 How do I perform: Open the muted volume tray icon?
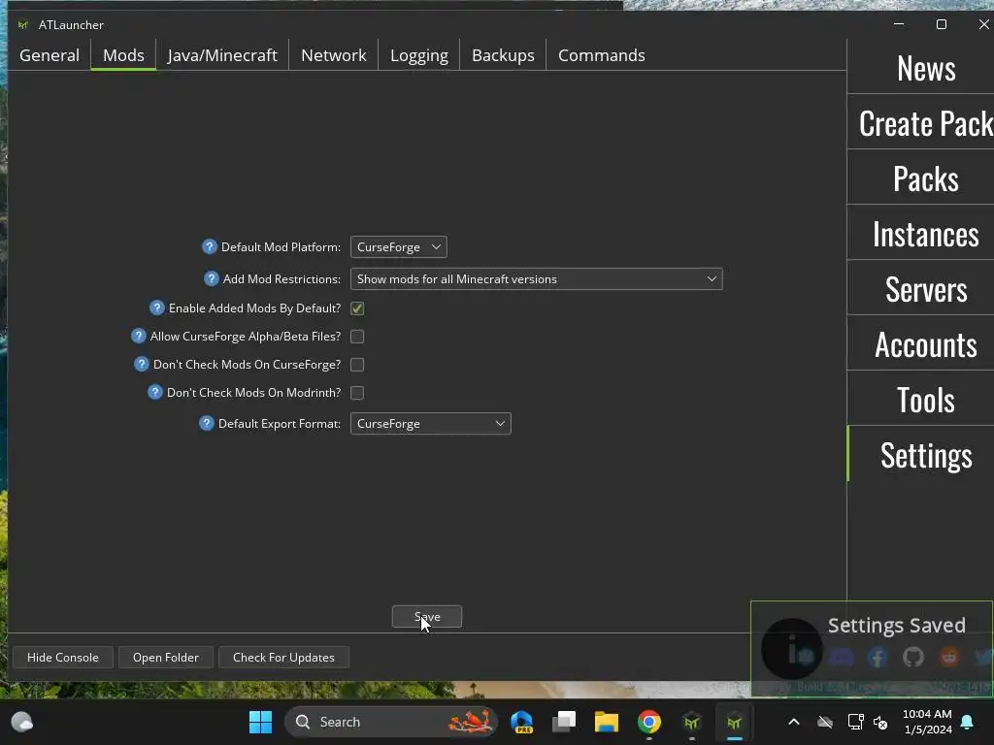click(x=880, y=722)
